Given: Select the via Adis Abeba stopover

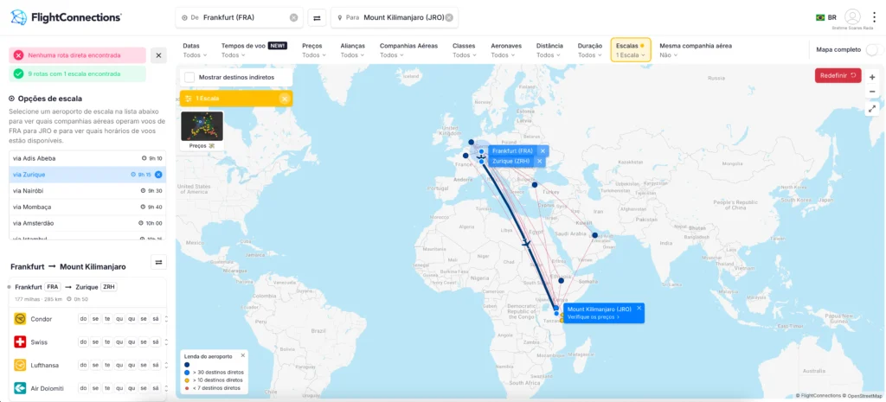Looking at the screenshot, I should pyautogui.click(x=87, y=159).
